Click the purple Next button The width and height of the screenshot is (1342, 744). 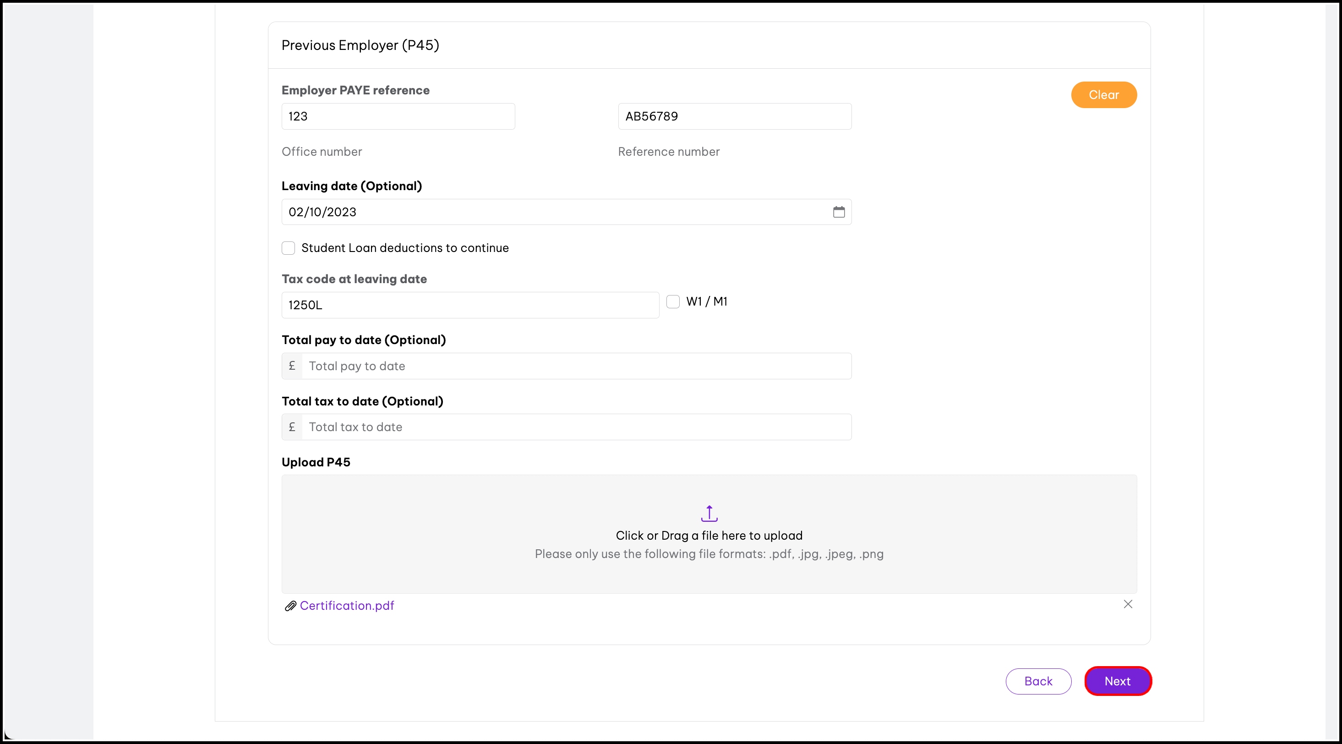(x=1118, y=681)
